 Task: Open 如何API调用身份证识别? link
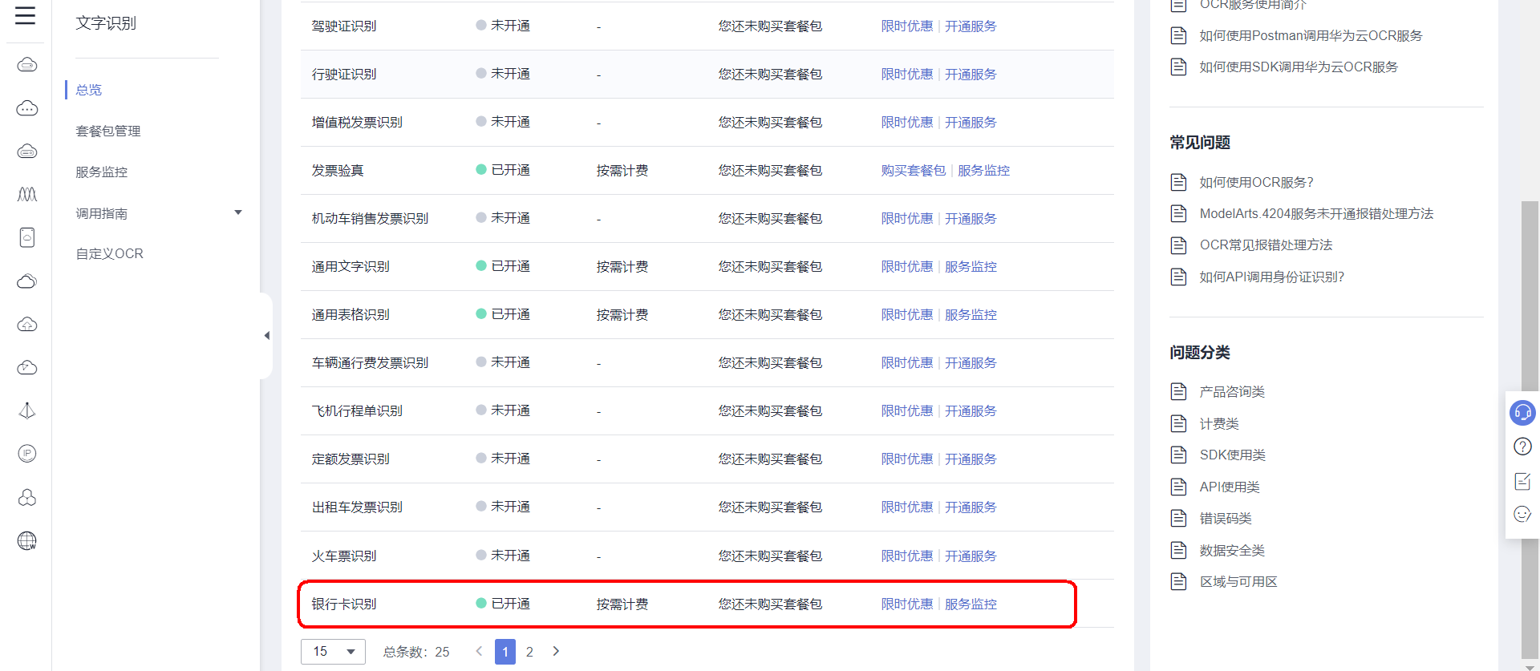click(x=1271, y=277)
